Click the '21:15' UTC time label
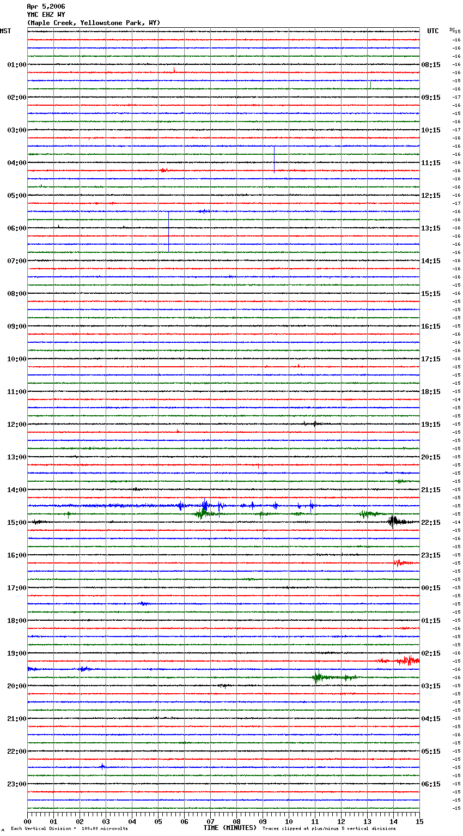This screenshot has height=836, width=463. tap(431, 490)
